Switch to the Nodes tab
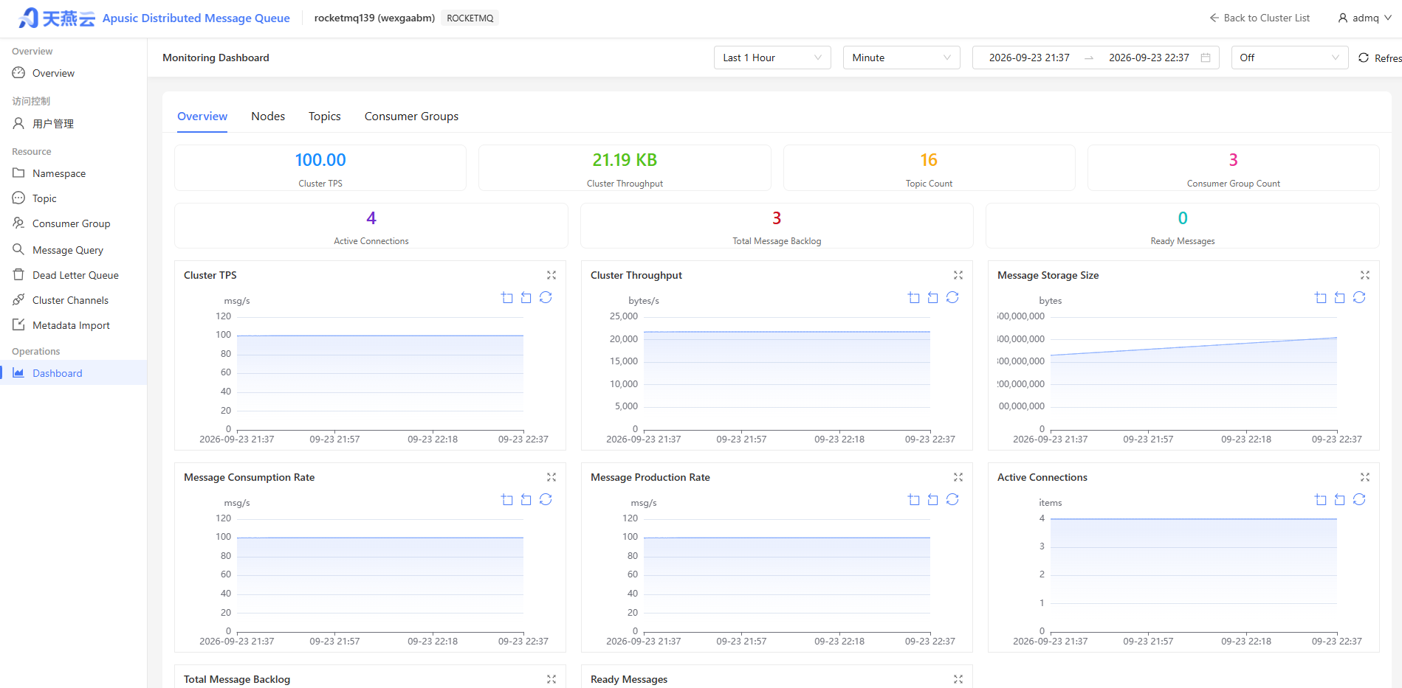This screenshot has height=688, width=1402. [268, 117]
